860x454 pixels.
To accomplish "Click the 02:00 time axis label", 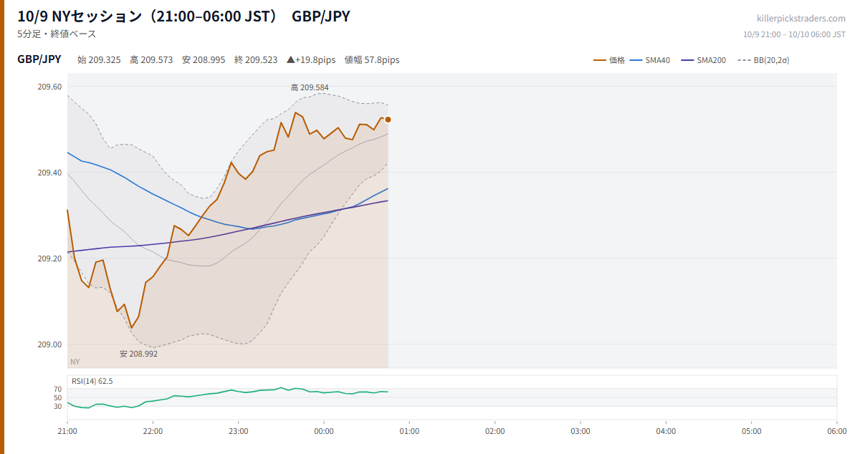I will click(495, 432).
